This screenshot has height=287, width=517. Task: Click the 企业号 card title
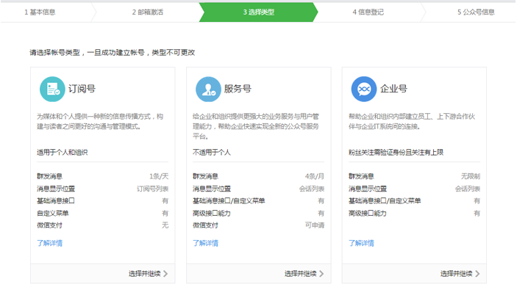[393, 89]
